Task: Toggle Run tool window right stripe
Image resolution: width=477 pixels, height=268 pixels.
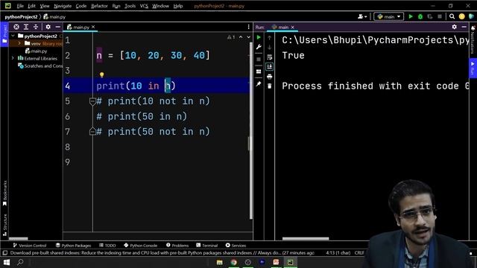Action: tap(473, 68)
